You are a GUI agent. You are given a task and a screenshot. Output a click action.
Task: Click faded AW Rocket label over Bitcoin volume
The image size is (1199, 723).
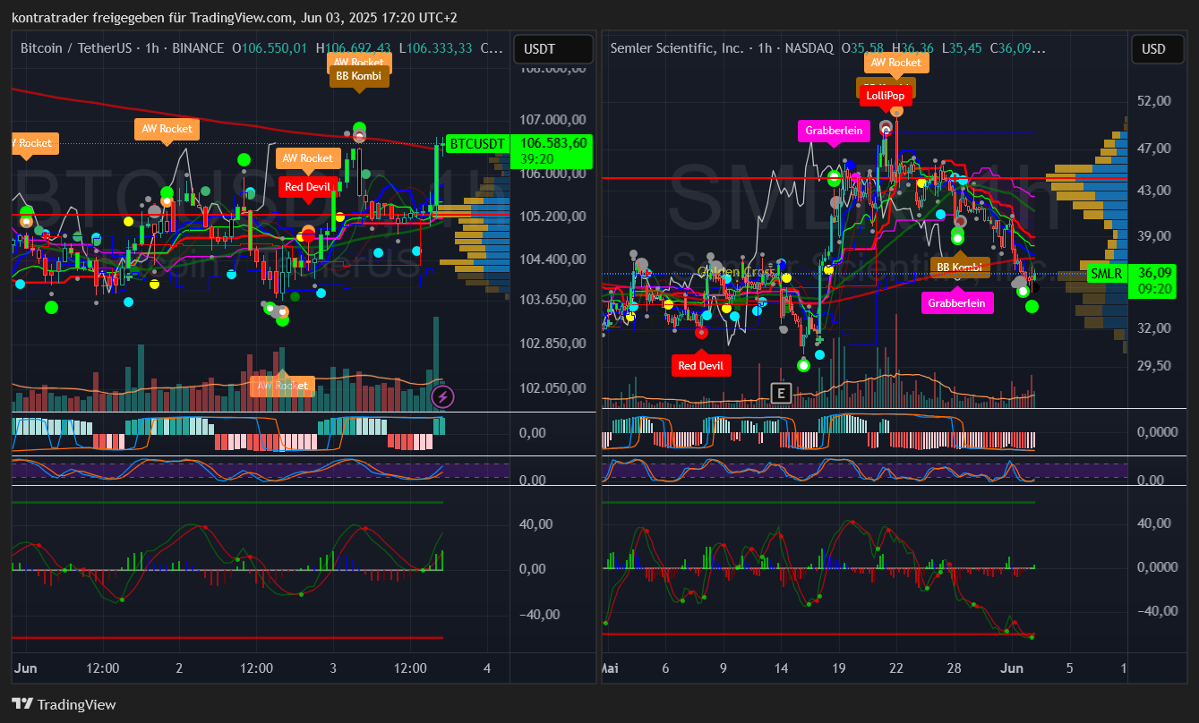click(x=282, y=386)
